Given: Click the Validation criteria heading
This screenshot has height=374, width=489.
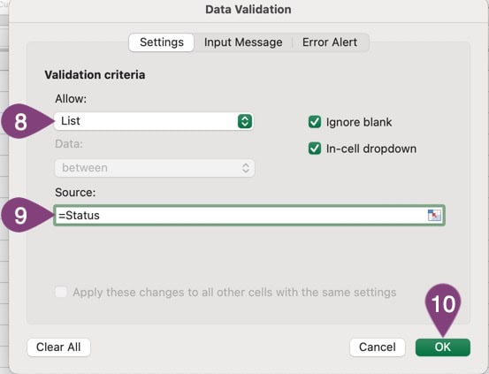Looking at the screenshot, I should [x=95, y=75].
